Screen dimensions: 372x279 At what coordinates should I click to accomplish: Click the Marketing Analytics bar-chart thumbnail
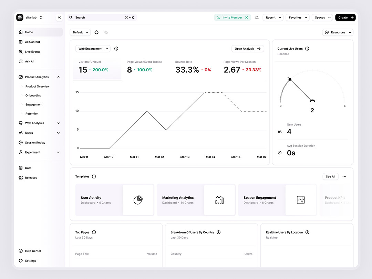tap(220, 200)
